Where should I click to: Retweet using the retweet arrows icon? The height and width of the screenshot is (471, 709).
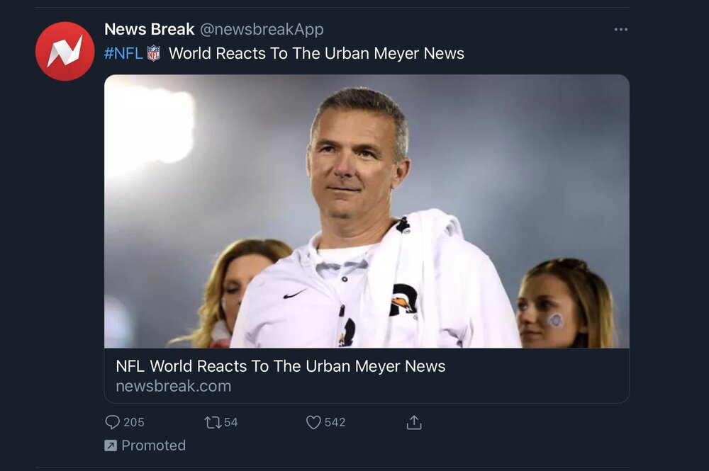[212, 422]
